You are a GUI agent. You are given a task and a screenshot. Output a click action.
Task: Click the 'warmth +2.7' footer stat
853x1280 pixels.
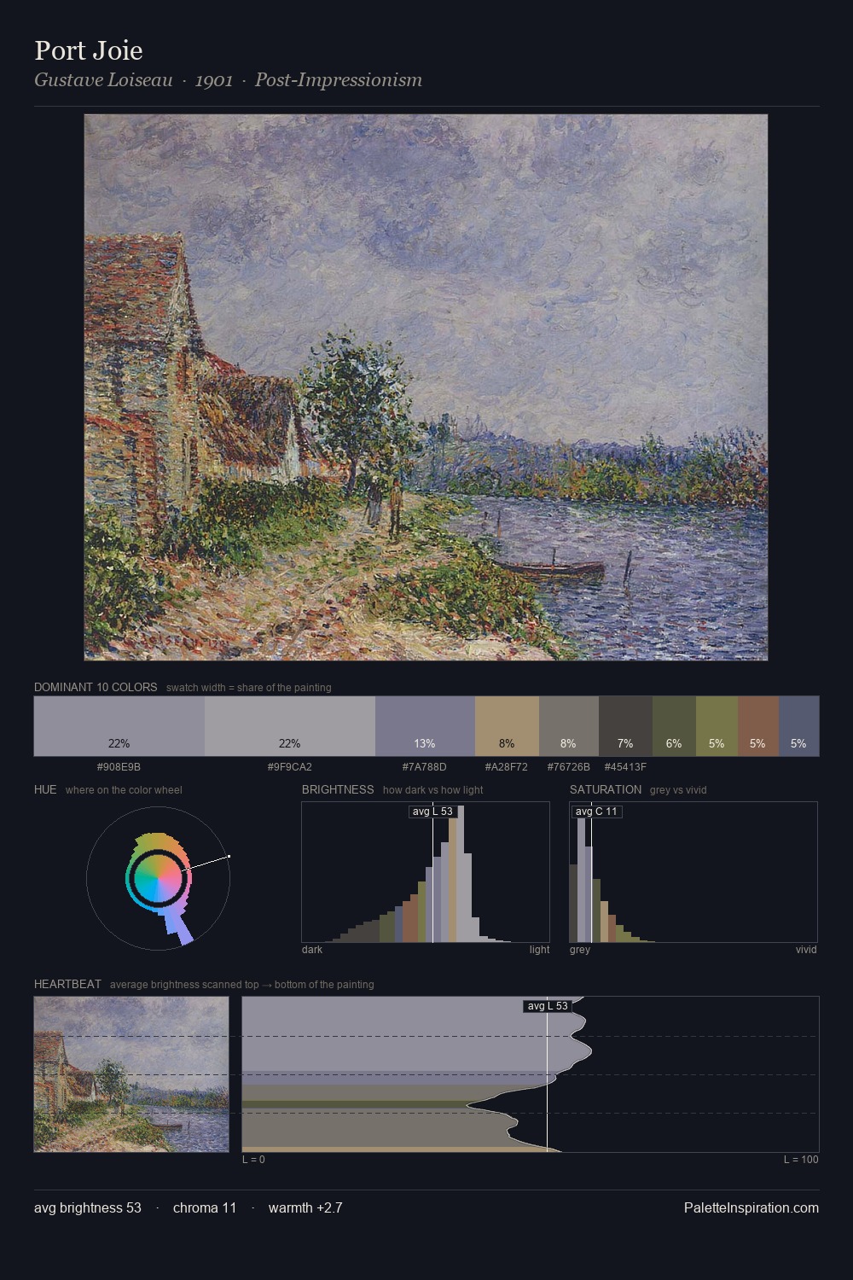(305, 1207)
